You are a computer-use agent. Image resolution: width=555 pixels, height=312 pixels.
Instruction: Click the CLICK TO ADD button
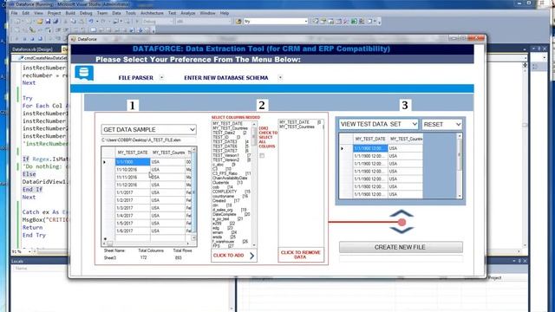tap(234, 256)
